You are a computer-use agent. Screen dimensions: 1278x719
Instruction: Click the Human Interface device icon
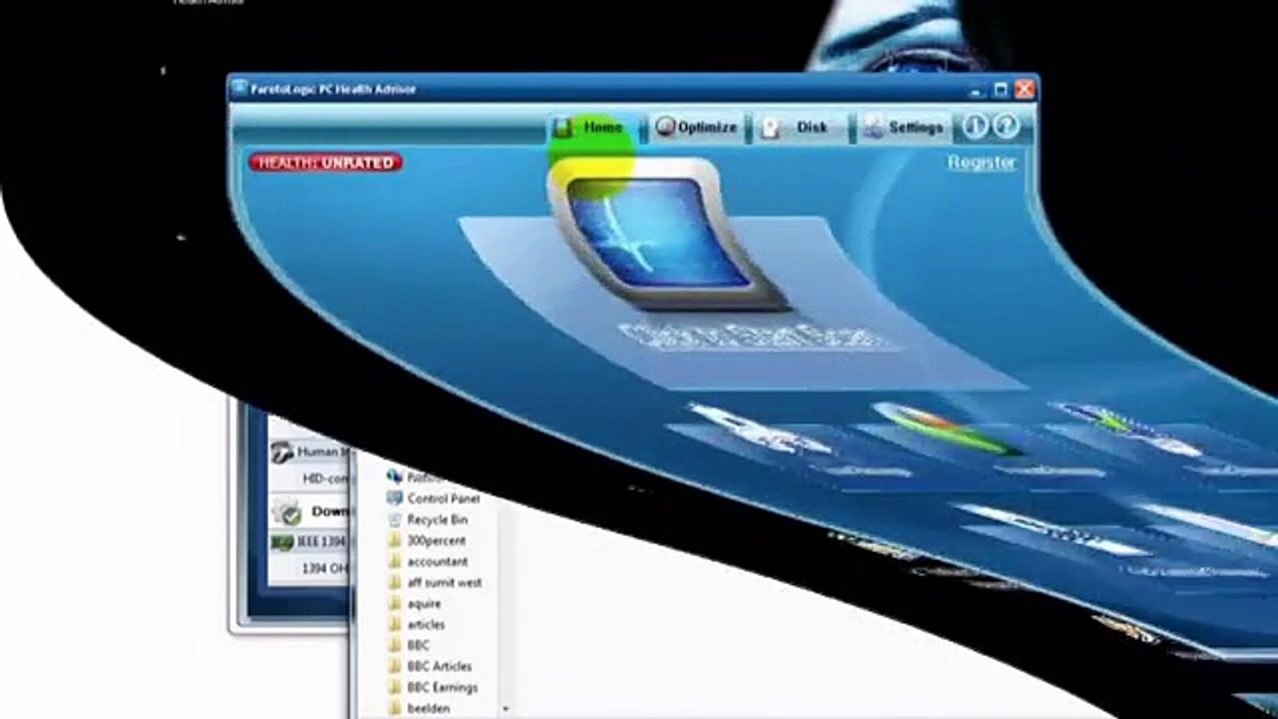pyautogui.click(x=282, y=451)
